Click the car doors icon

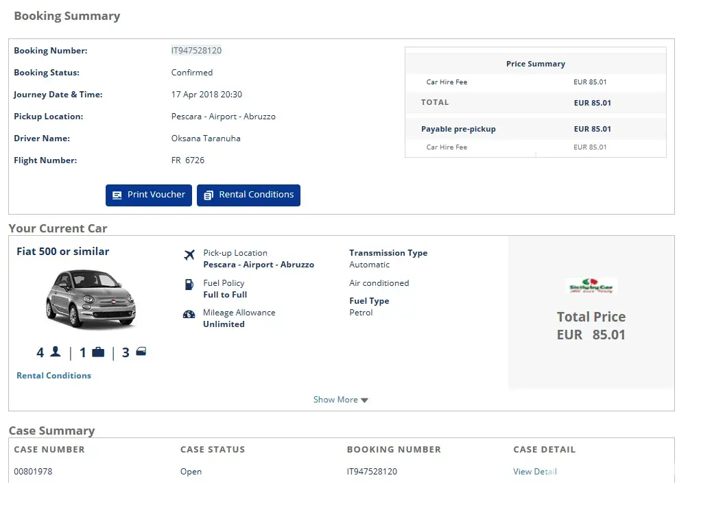tap(141, 352)
